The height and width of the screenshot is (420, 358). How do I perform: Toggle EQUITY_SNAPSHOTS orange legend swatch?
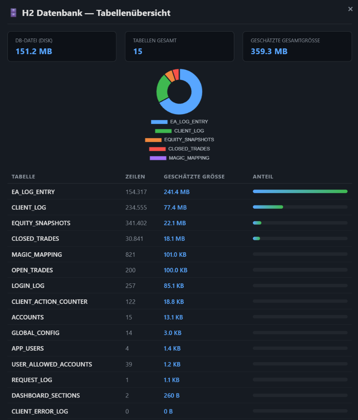(153, 140)
